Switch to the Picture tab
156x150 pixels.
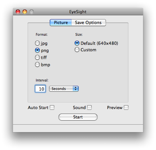click(x=61, y=22)
